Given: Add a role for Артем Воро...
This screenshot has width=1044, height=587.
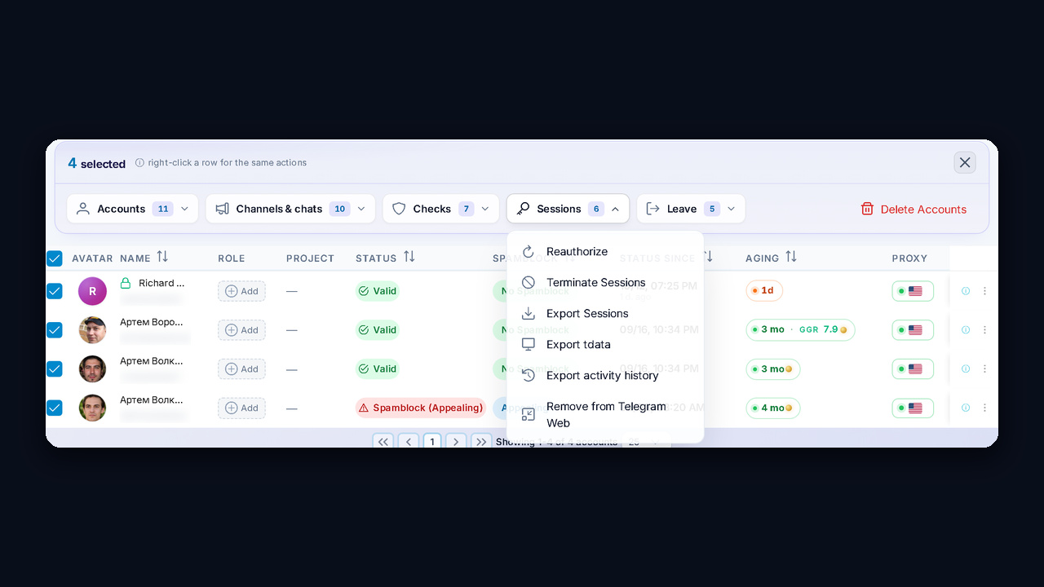Looking at the screenshot, I should pos(241,330).
